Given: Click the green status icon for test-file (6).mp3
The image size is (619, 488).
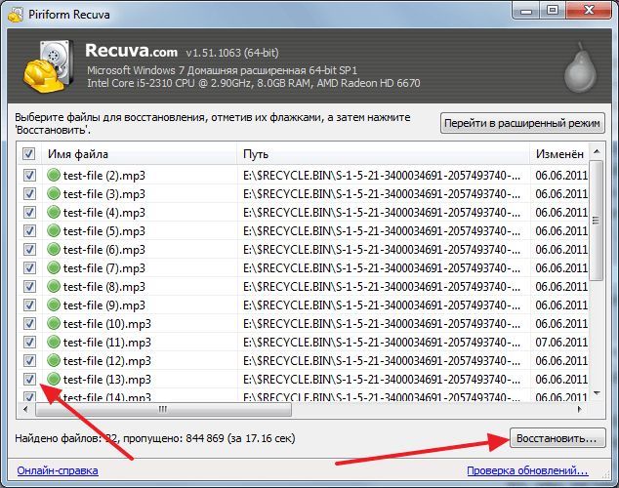Looking at the screenshot, I should click(54, 249).
